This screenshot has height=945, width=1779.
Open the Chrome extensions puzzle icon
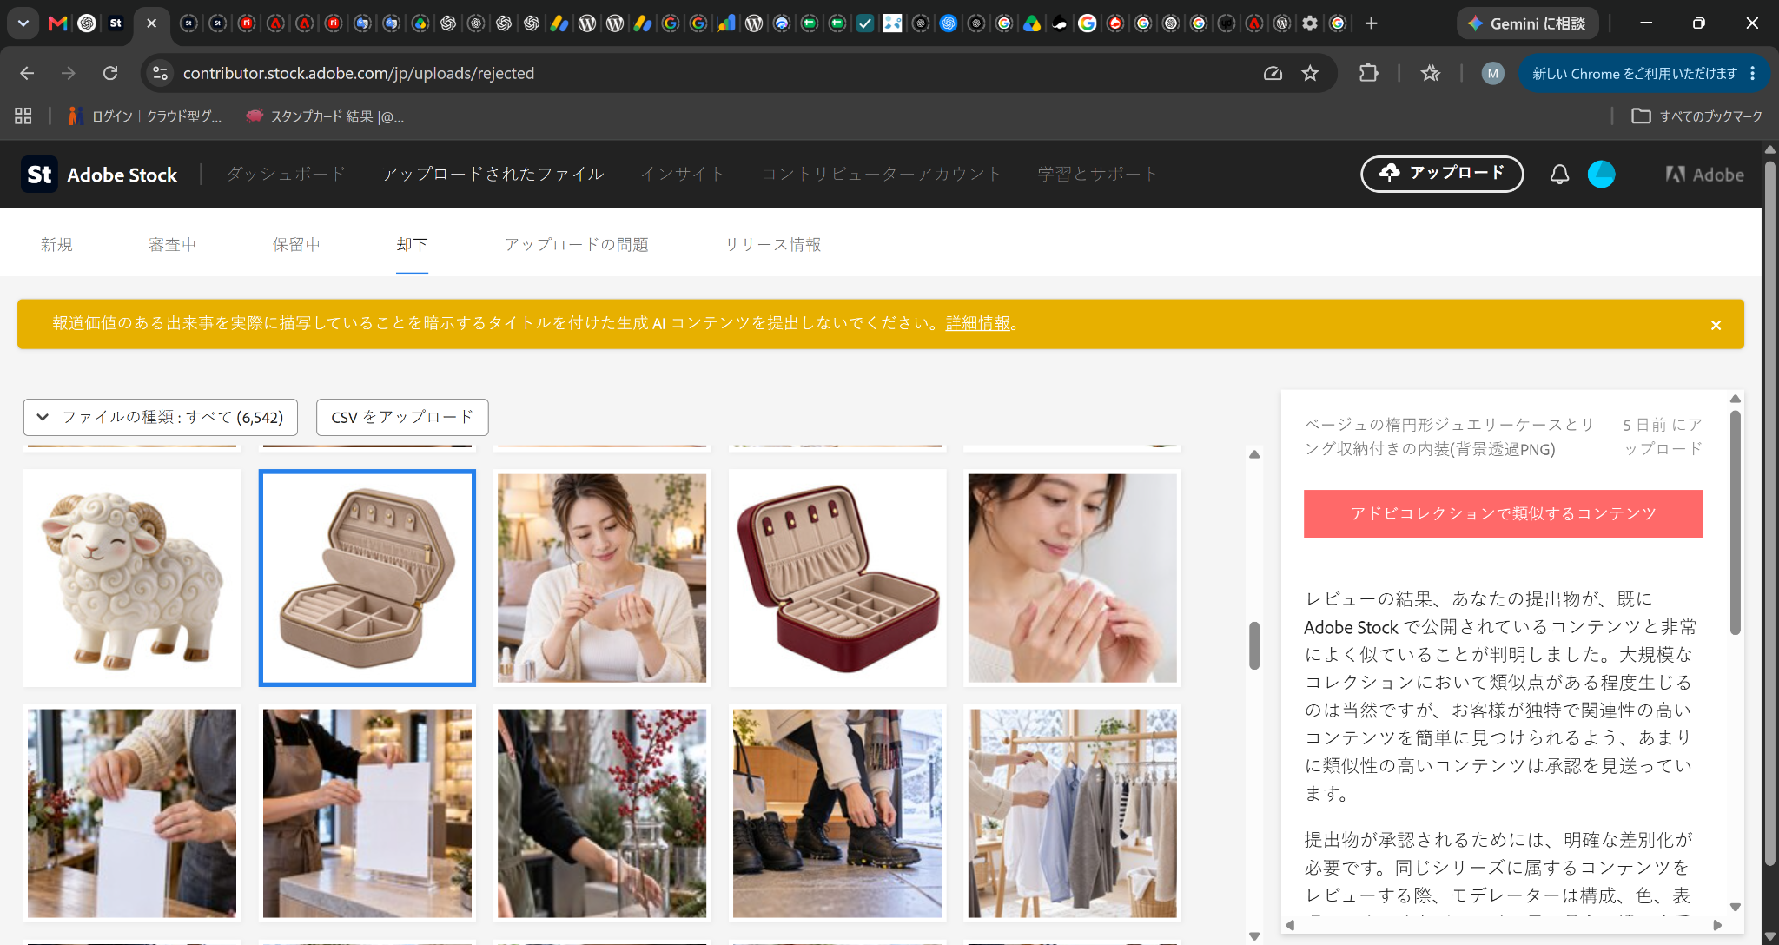[x=1368, y=73]
